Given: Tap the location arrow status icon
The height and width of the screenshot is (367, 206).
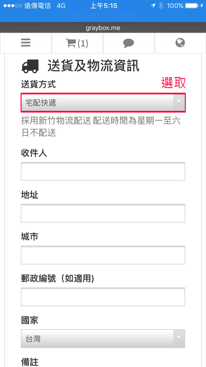Looking at the screenshot, I should pos(153,6).
